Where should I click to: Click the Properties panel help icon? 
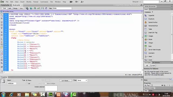coord(142,80)
